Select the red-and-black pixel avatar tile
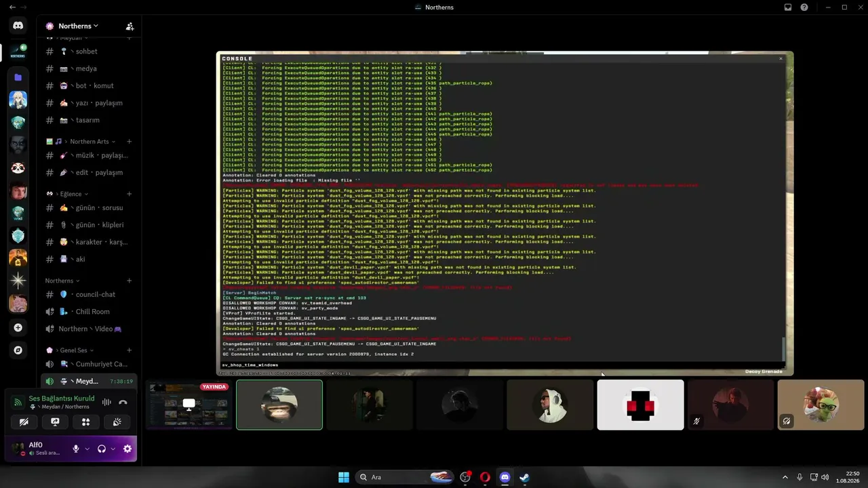The image size is (868, 488). (640, 405)
